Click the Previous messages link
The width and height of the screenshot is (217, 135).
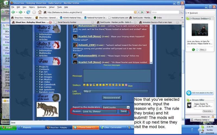[112, 65]
